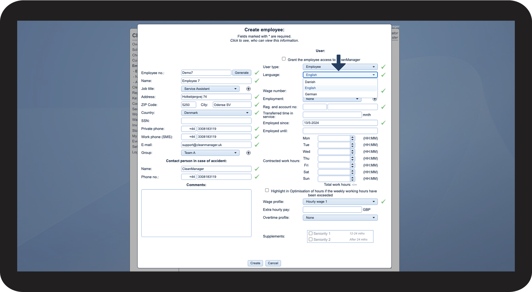Click green checkmark beside Employee no. field
The height and width of the screenshot is (292, 532).
point(257,72)
